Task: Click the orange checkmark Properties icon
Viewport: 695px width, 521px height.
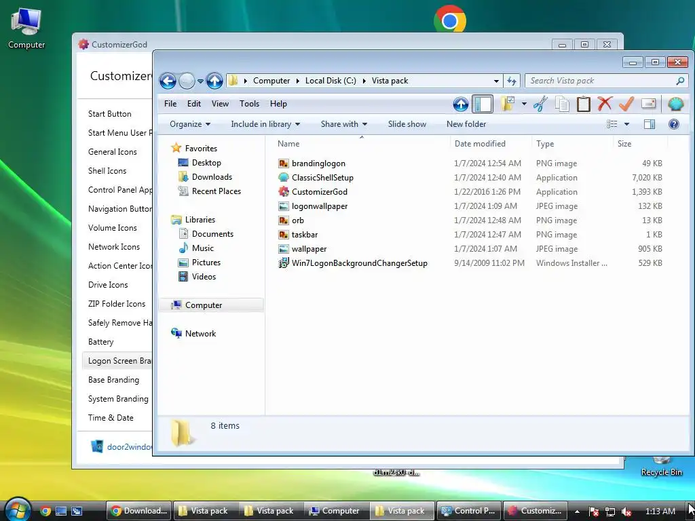Action: pos(626,104)
